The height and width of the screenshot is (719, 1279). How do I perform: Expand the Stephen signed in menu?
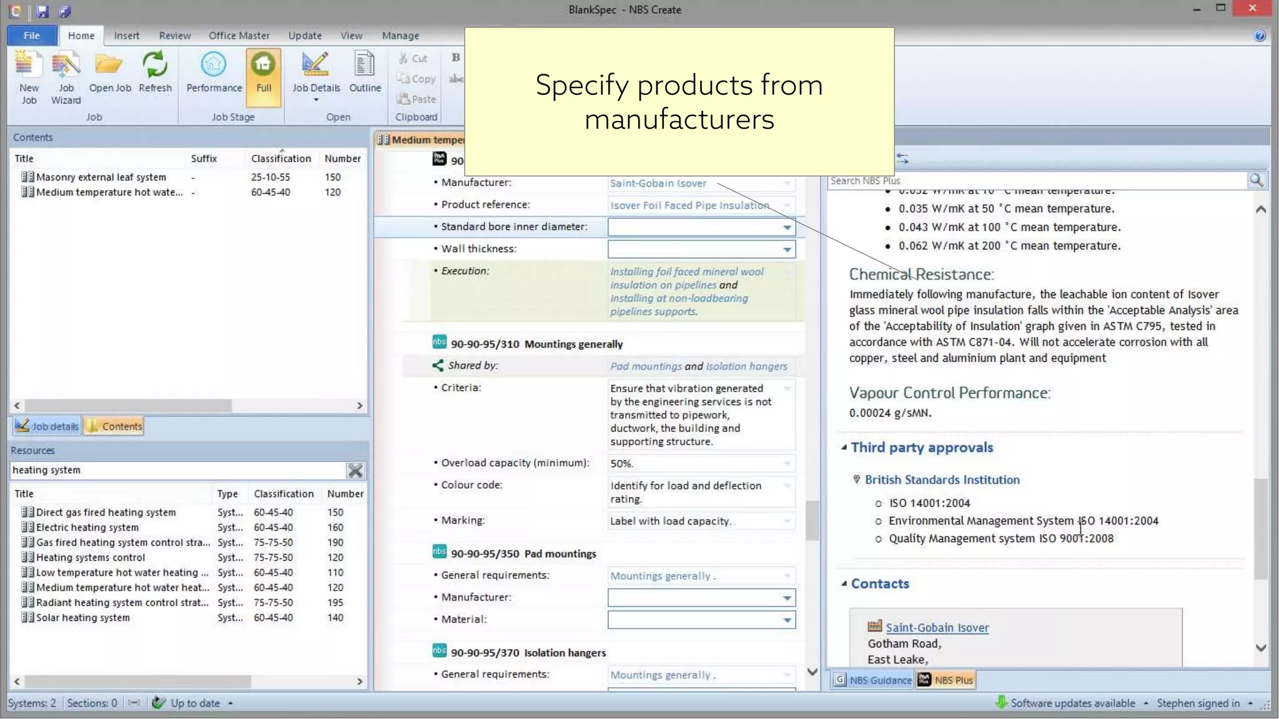[1250, 703]
